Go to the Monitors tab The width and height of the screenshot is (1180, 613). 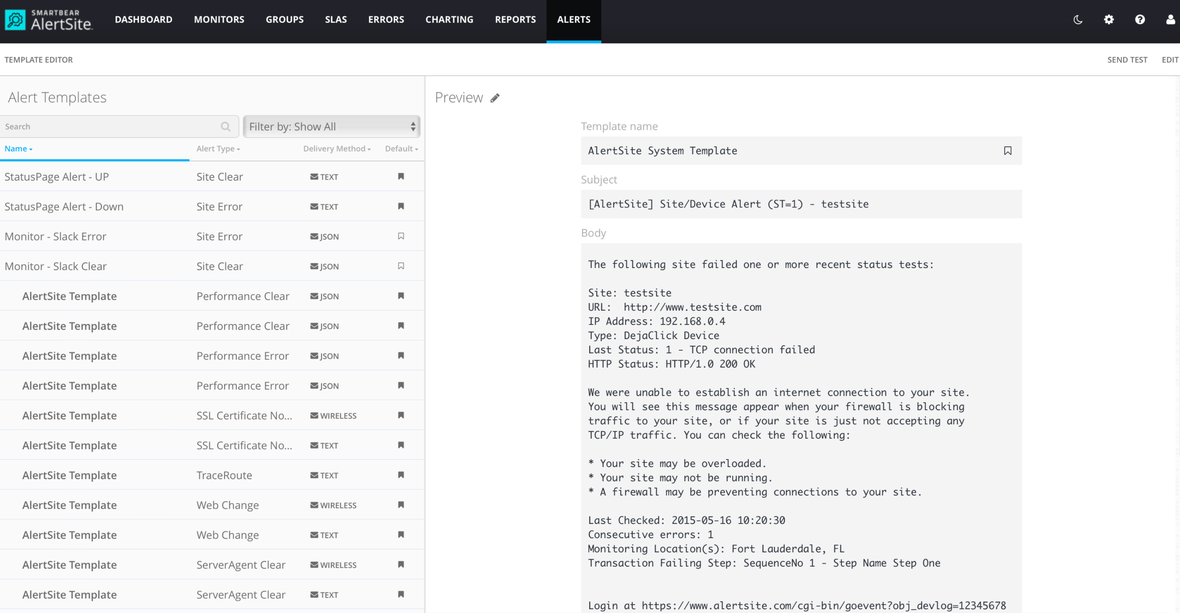pyautogui.click(x=219, y=20)
